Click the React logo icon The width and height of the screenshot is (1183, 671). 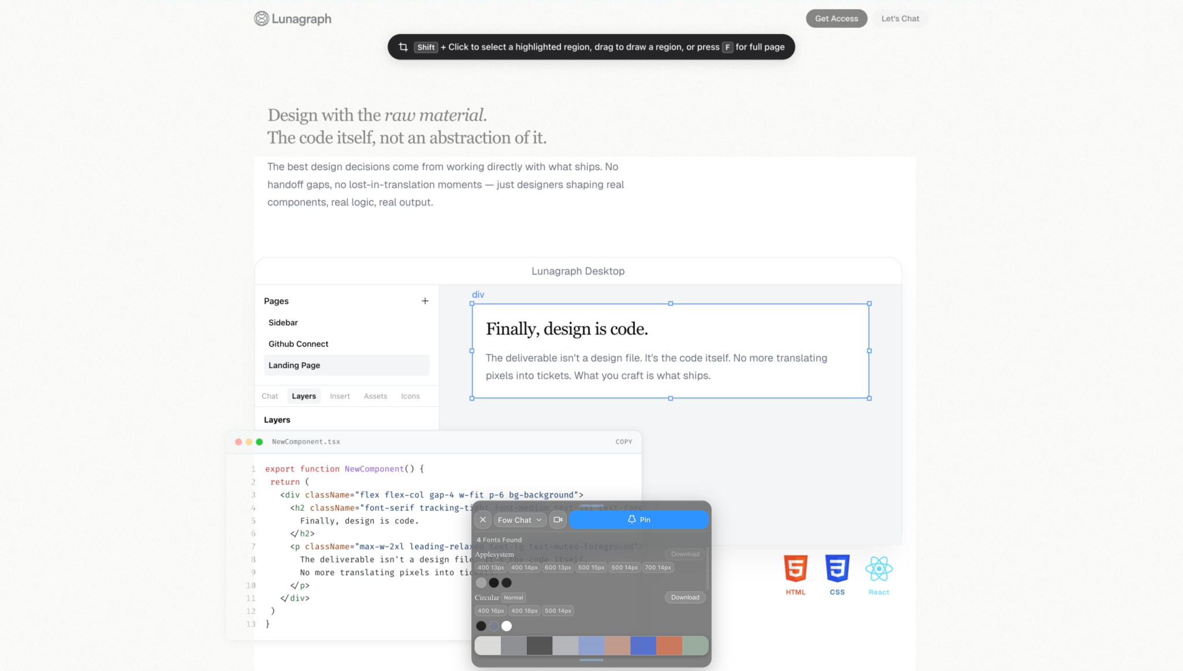(879, 569)
